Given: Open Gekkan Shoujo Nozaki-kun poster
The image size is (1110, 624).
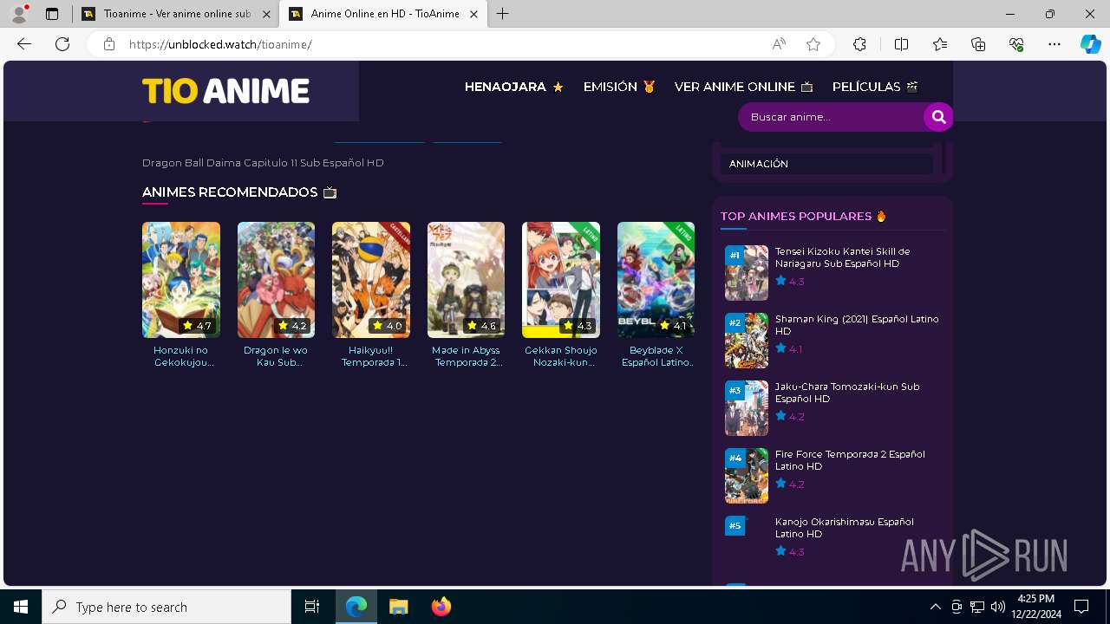Looking at the screenshot, I should point(561,280).
